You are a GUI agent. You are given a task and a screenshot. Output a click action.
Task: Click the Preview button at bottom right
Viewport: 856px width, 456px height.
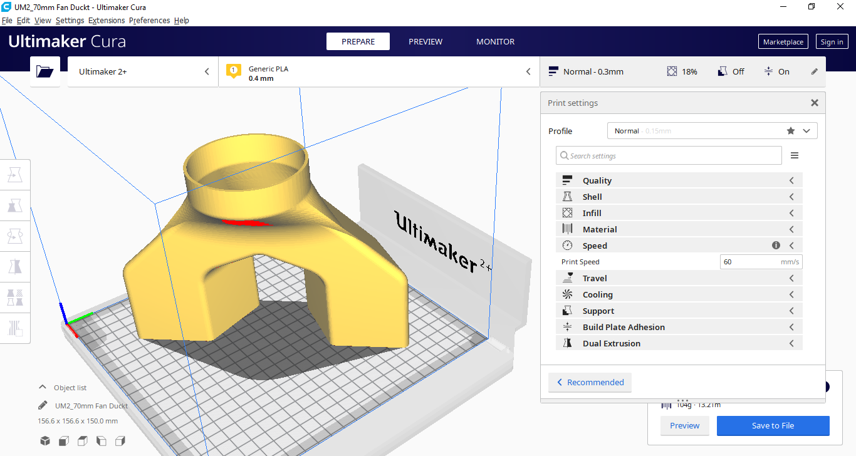pos(684,425)
